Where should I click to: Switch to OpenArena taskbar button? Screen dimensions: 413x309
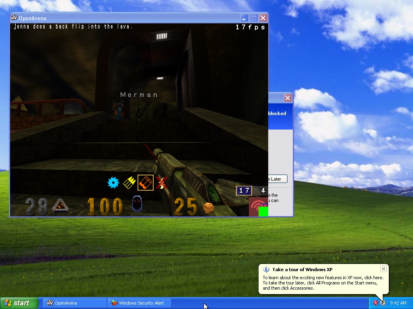75,303
